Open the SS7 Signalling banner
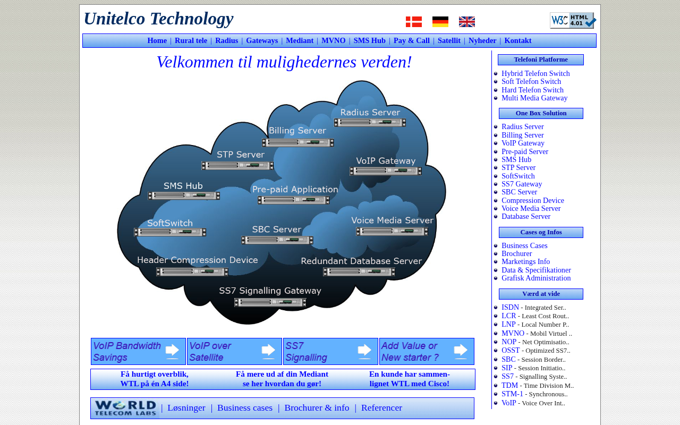This screenshot has width=680, height=425. tap(330, 352)
